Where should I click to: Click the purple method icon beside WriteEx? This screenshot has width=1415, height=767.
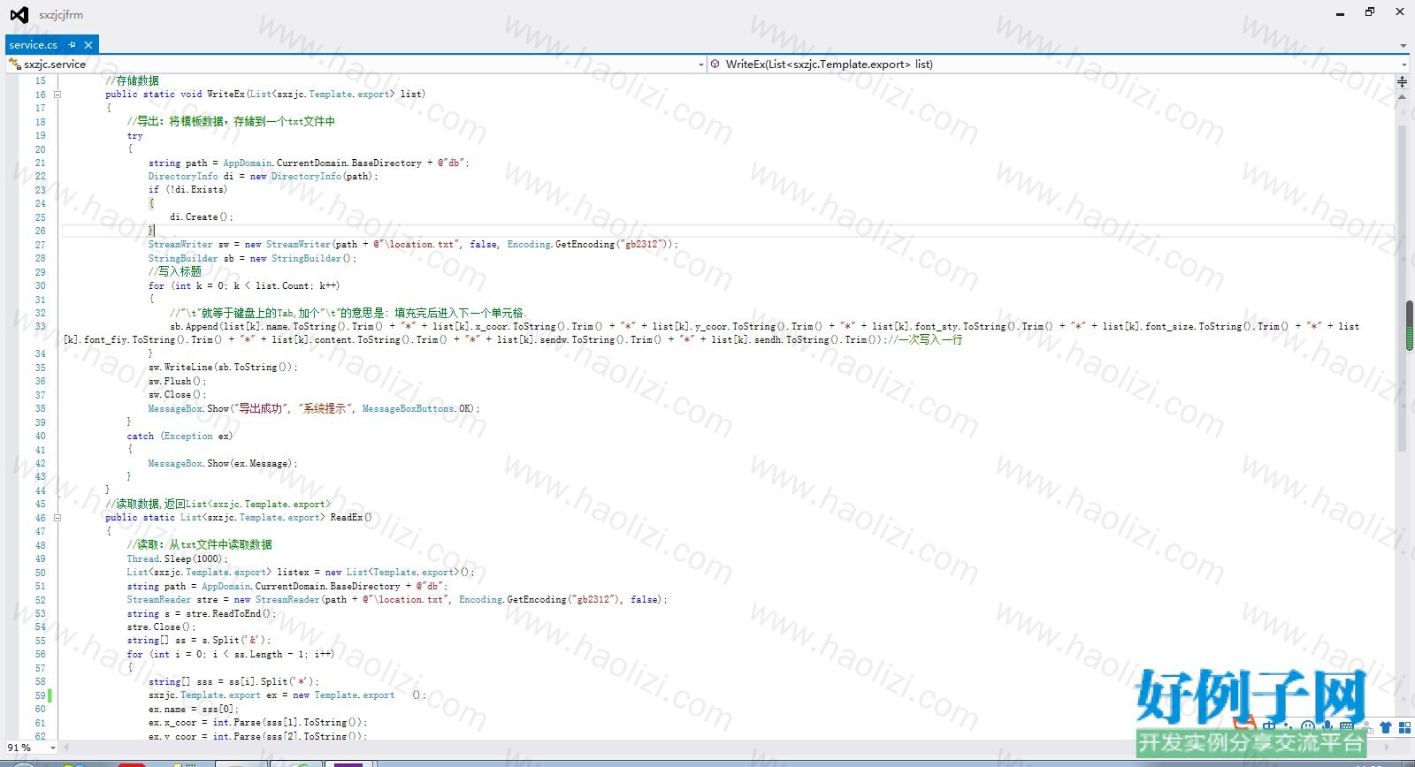click(715, 65)
